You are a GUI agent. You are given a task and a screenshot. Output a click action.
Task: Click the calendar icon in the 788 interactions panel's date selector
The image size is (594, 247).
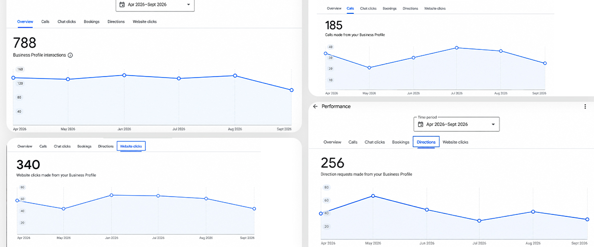[x=122, y=4]
